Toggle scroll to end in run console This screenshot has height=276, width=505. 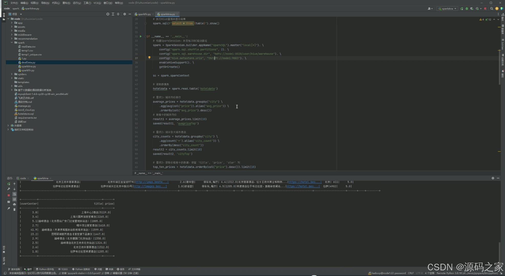click(14, 199)
